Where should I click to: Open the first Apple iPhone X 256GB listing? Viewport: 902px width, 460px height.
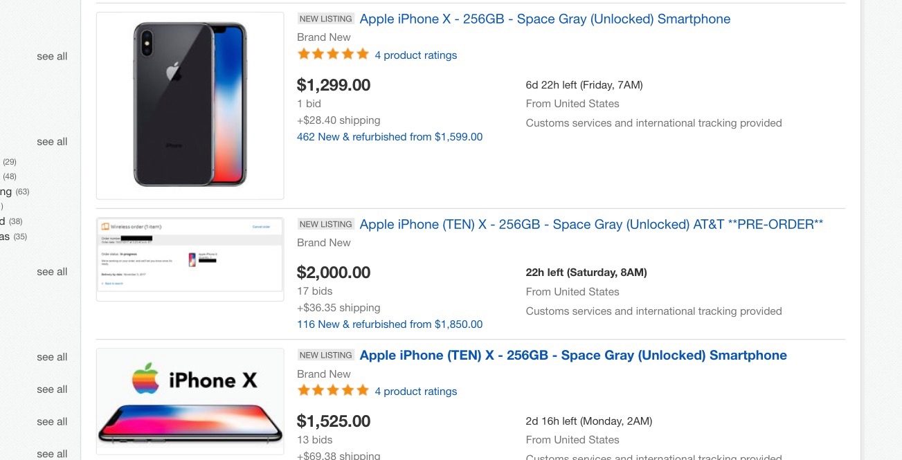[x=544, y=19]
